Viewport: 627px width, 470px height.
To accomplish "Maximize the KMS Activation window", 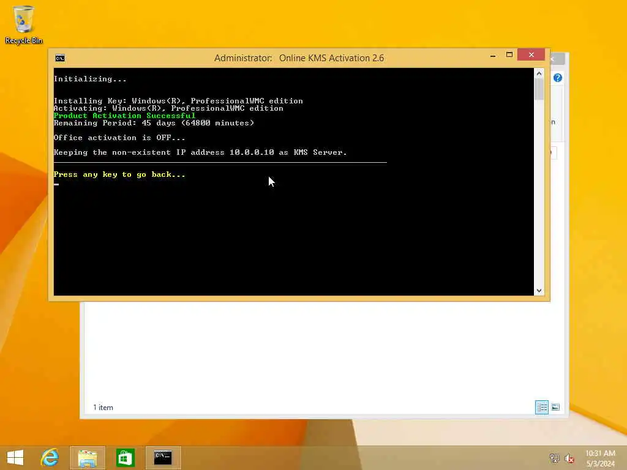I will point(509,54).
